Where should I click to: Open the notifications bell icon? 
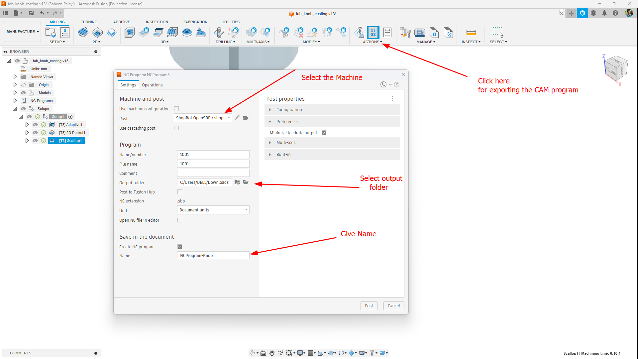[x=604, y=13]
